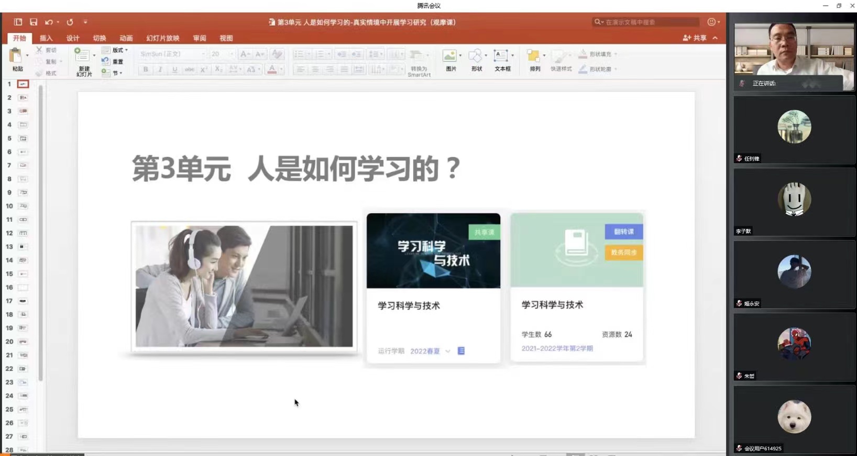The width and height of the screenshot is (857, 456).
Task: Collapse the ribbon with chevron beside 共享
Action: pyautogui.click(x=716, y=38)
